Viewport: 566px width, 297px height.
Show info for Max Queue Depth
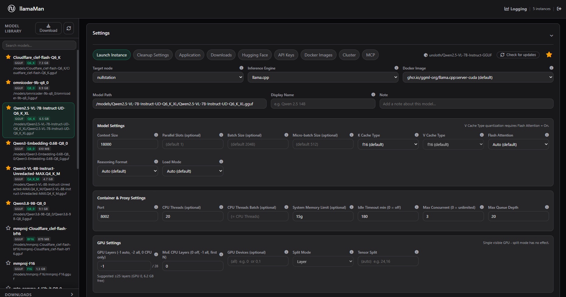547,207
